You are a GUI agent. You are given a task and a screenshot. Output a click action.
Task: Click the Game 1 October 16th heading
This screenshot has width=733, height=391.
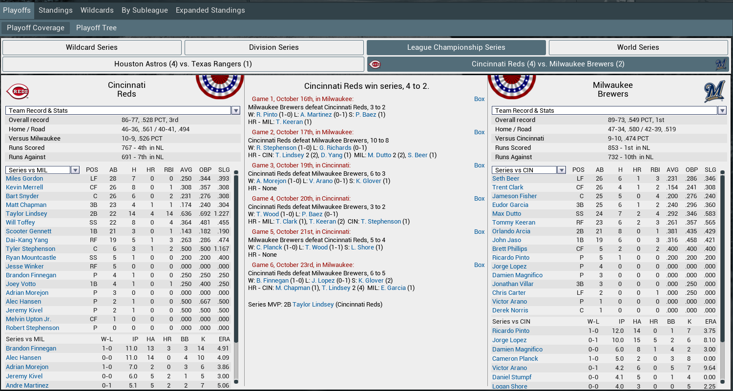click(302, 99)
